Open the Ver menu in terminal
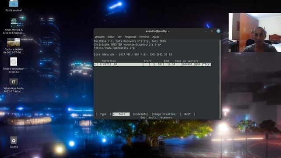281x158 pixels. [x=119, y=37]
